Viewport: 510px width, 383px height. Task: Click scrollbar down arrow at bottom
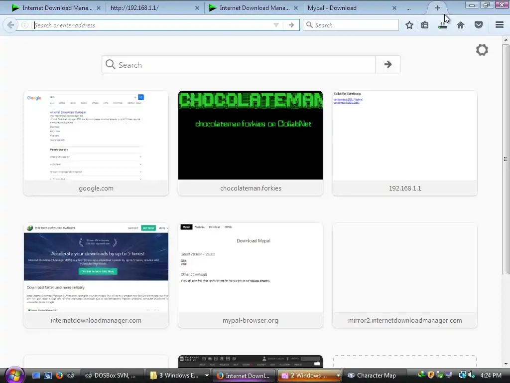(506, 364)
